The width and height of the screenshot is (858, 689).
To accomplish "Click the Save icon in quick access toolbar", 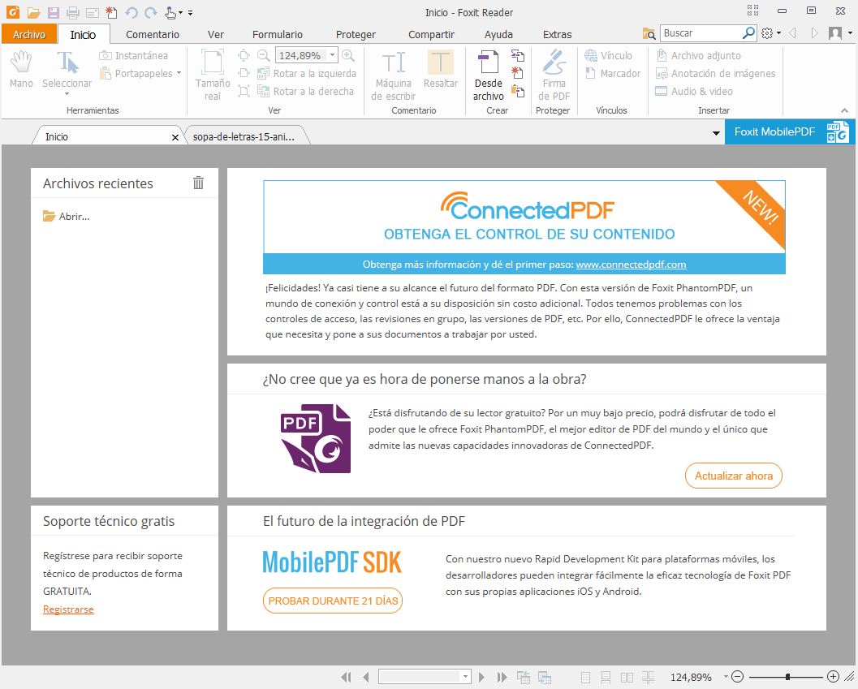I will pyautogui.click(x=53, y=12).
